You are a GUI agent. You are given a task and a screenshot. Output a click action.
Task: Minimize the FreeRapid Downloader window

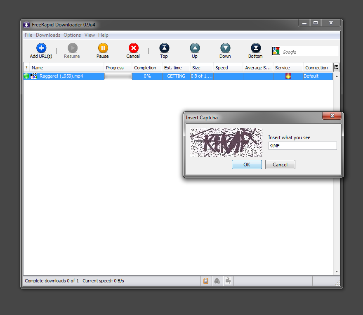pos(304,23)
